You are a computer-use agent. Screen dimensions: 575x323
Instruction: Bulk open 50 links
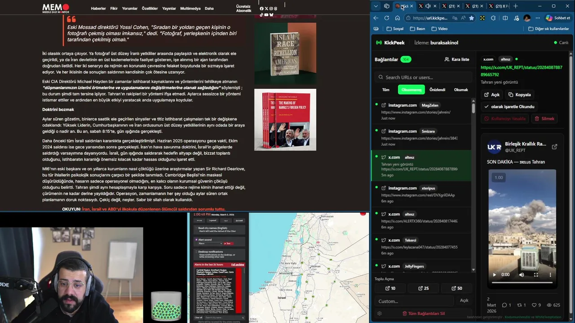[x=456, y=288]
